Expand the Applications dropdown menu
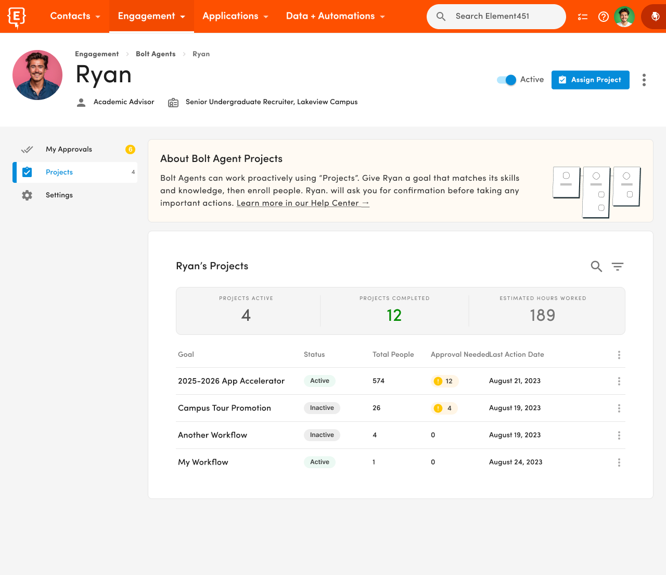This screenshot has width=666, height=575. (235, 16)
